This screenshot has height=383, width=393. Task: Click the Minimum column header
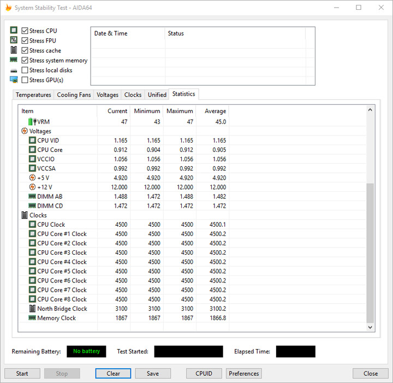(x=147, y=111)
